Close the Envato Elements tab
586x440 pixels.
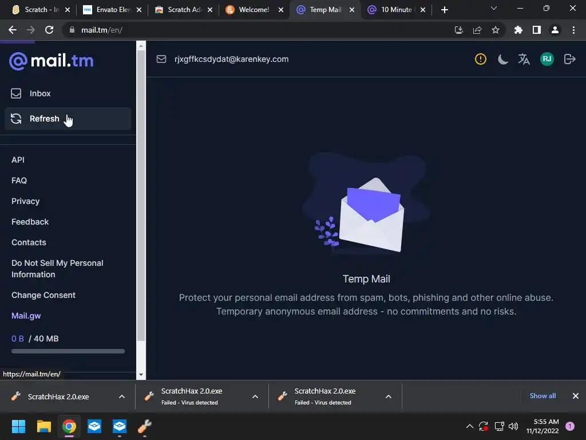(x=139, y=10)
